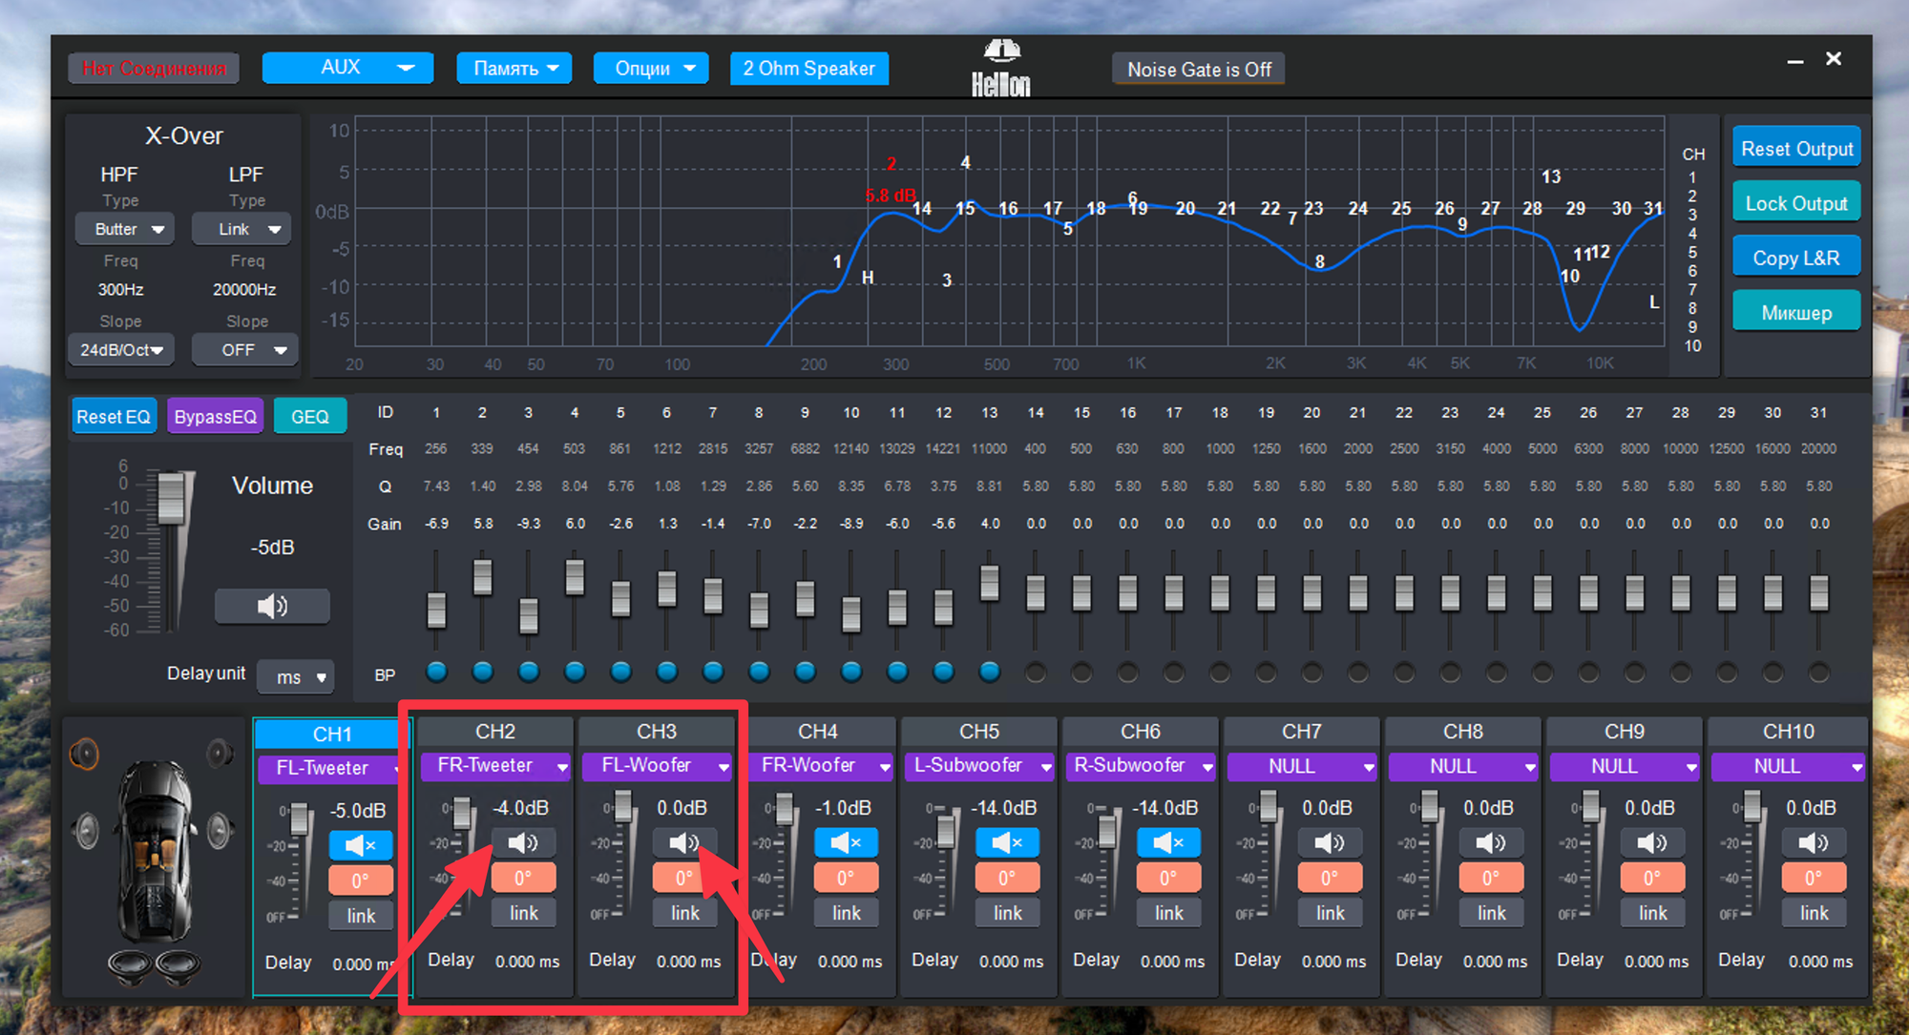Open the Память menu
Screen dimensions: 1909x1035
[514, 68]
